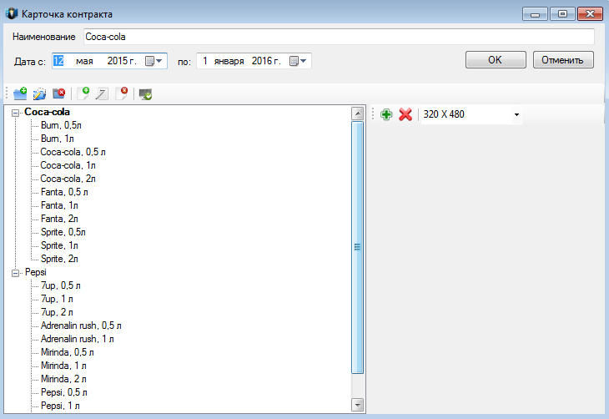Select 'Mirinda, 1 л' tree item

63,366
